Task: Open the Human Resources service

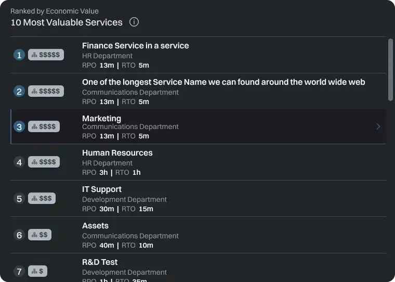Action: (x=117, y=153)
